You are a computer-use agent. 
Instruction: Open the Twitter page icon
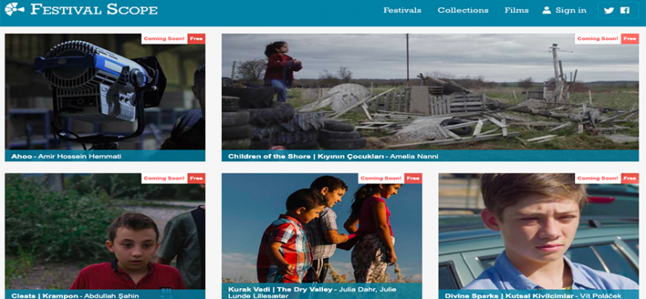point(609,10)
